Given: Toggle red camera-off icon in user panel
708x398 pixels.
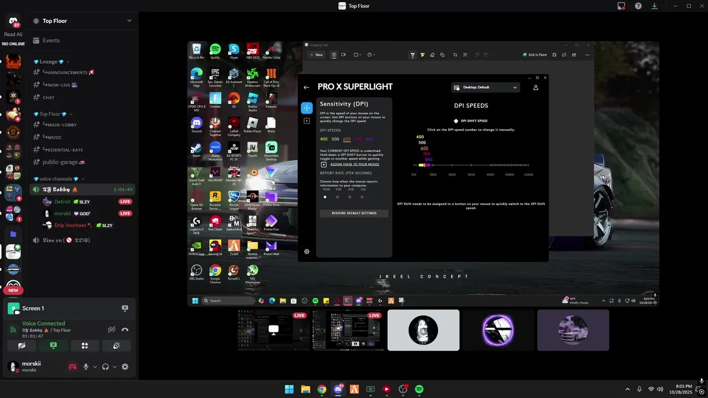Looking at the screenshot, I should (x=72, y=366).
